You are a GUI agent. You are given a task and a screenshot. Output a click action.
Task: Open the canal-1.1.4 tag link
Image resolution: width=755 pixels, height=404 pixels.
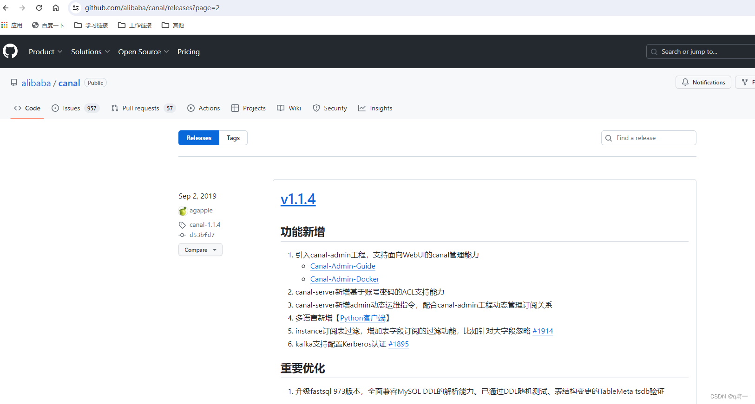(x=205, y=224)
